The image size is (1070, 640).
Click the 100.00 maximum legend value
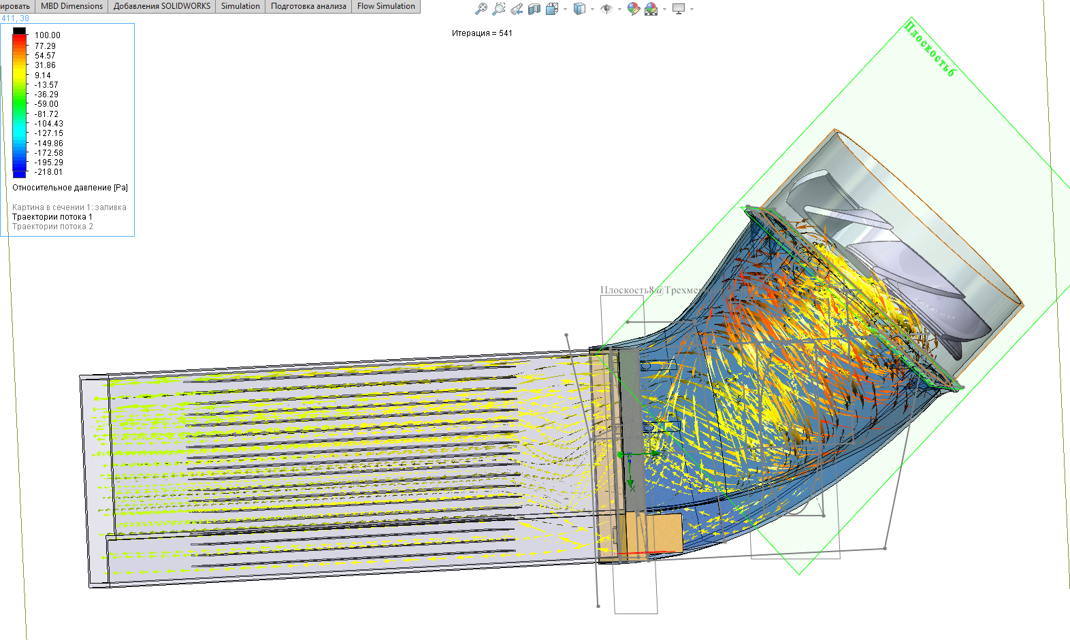tap(48, 35)
